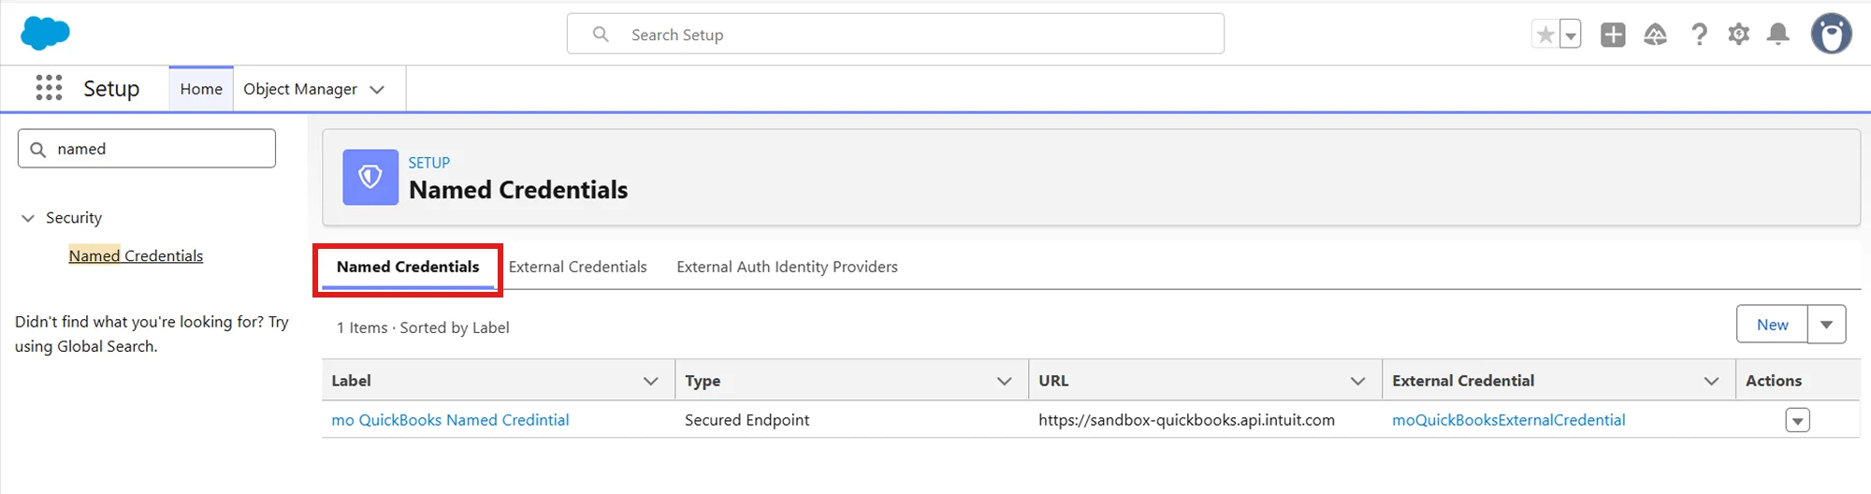Open the Type column chevron menu

point(1005,381)
